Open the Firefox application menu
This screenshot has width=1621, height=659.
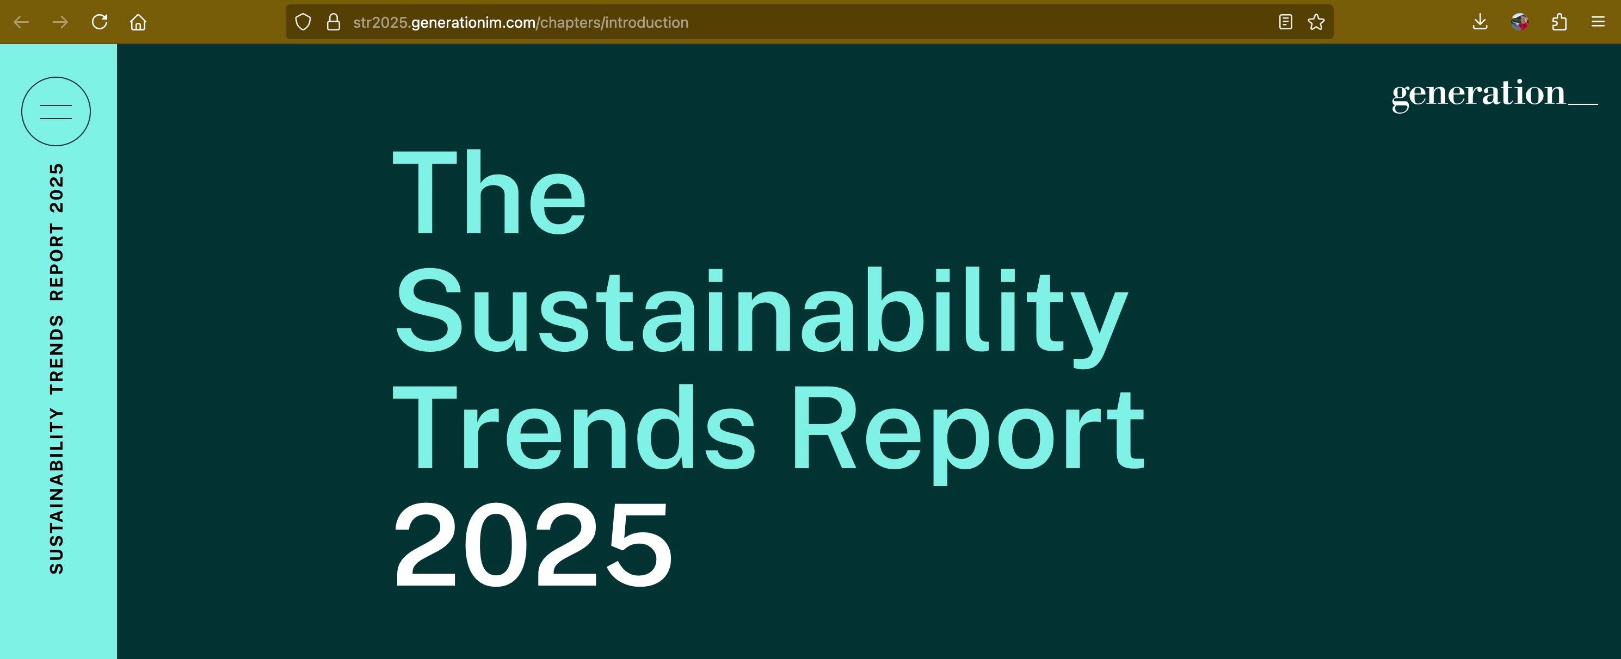(1598, 23)
